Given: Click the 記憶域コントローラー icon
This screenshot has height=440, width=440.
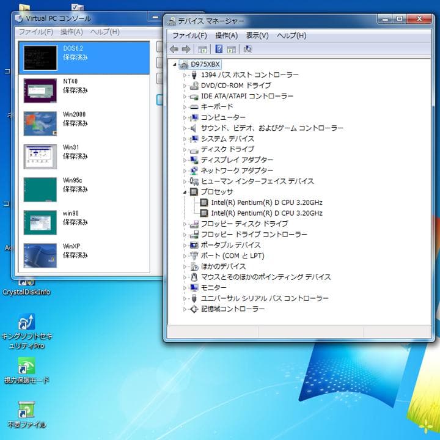Looking at the screenshot, I should coord(194,309).
